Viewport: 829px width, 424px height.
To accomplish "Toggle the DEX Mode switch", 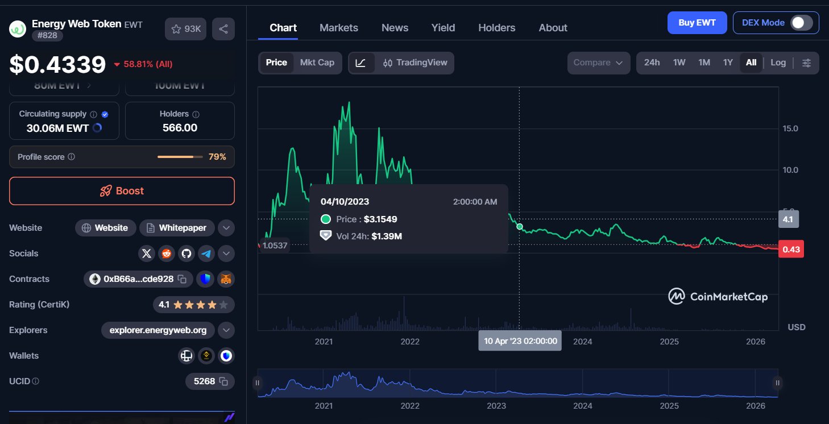I will coord(802,23).
